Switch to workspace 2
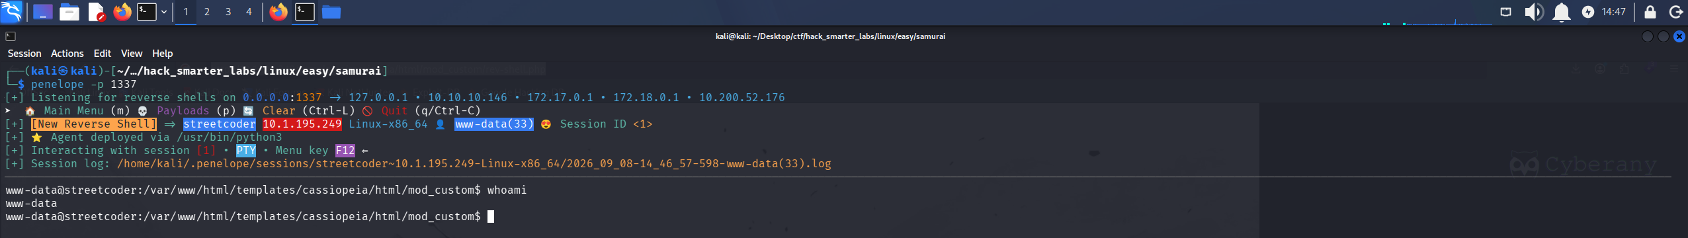This screenshot has height=238, width=1688. click(x=207, y=12)
